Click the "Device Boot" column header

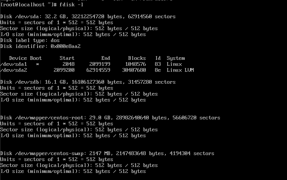(x=25, y=58)
